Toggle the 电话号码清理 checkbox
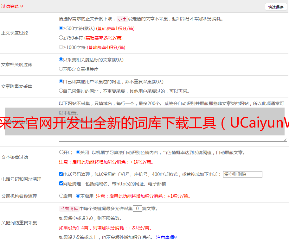Viewport: 289px width, 243px height. click(x=61, y=174)
